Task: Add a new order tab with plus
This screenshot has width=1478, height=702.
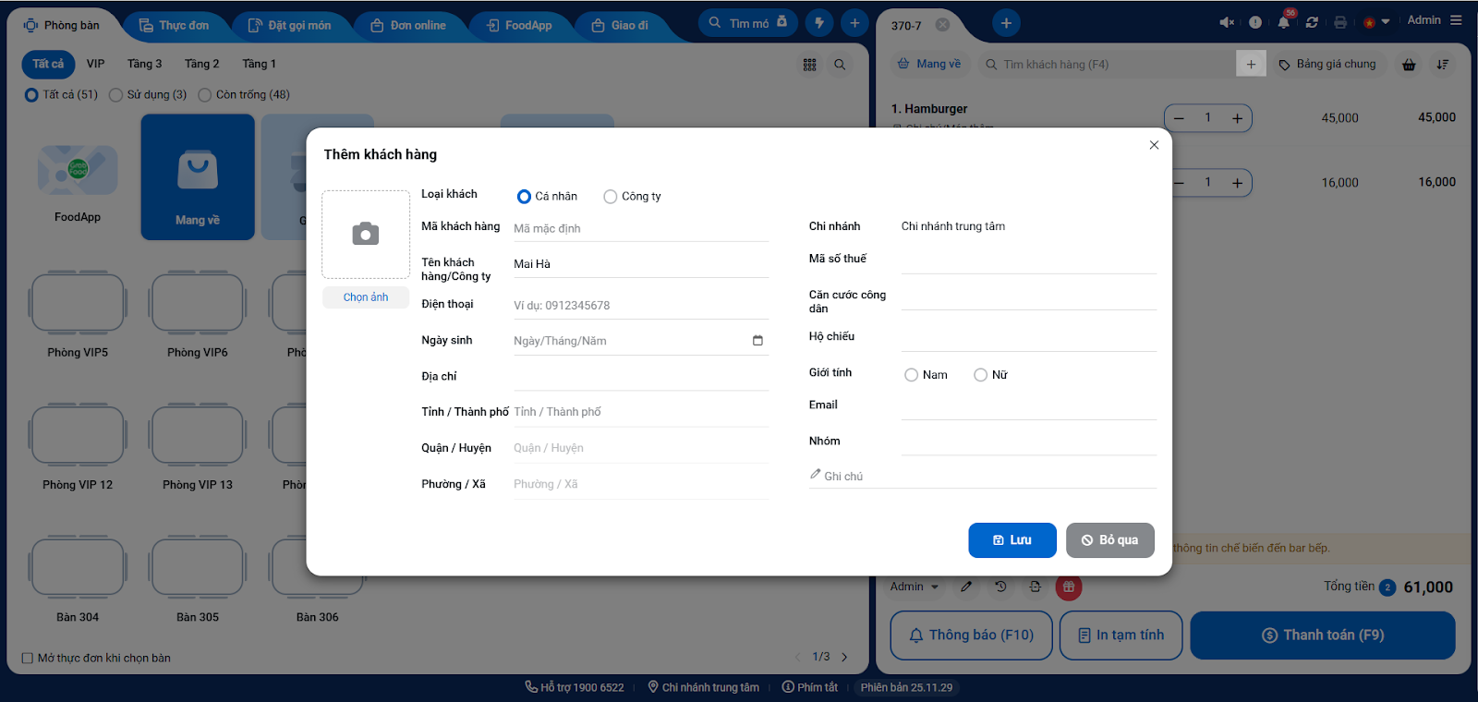Action: pyautogui.click(x=1006, y=23)
